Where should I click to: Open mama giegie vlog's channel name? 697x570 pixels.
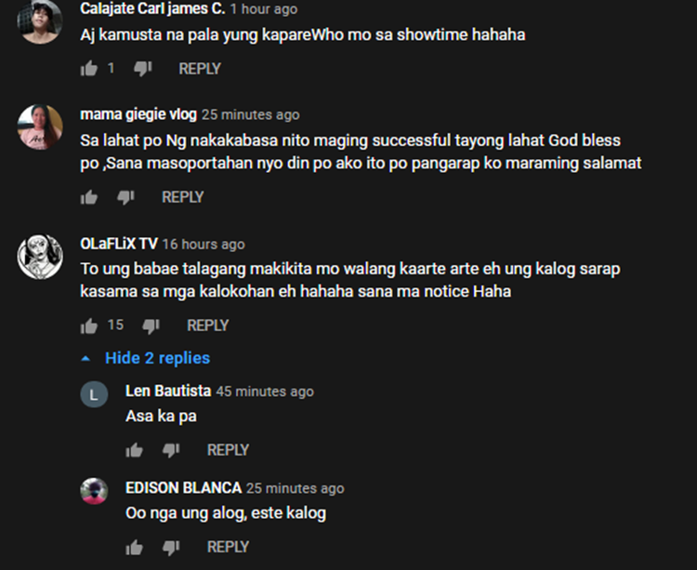click(x=138, y=114)
